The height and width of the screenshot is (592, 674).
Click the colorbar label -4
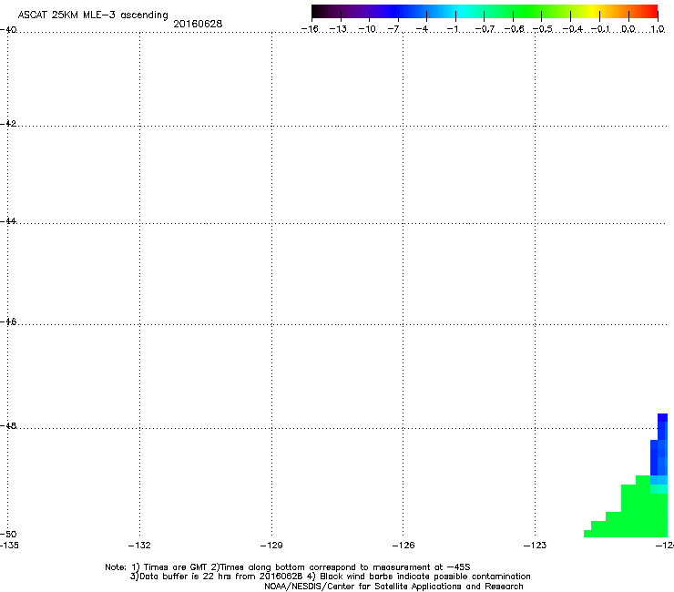click(x=422, y=29)
